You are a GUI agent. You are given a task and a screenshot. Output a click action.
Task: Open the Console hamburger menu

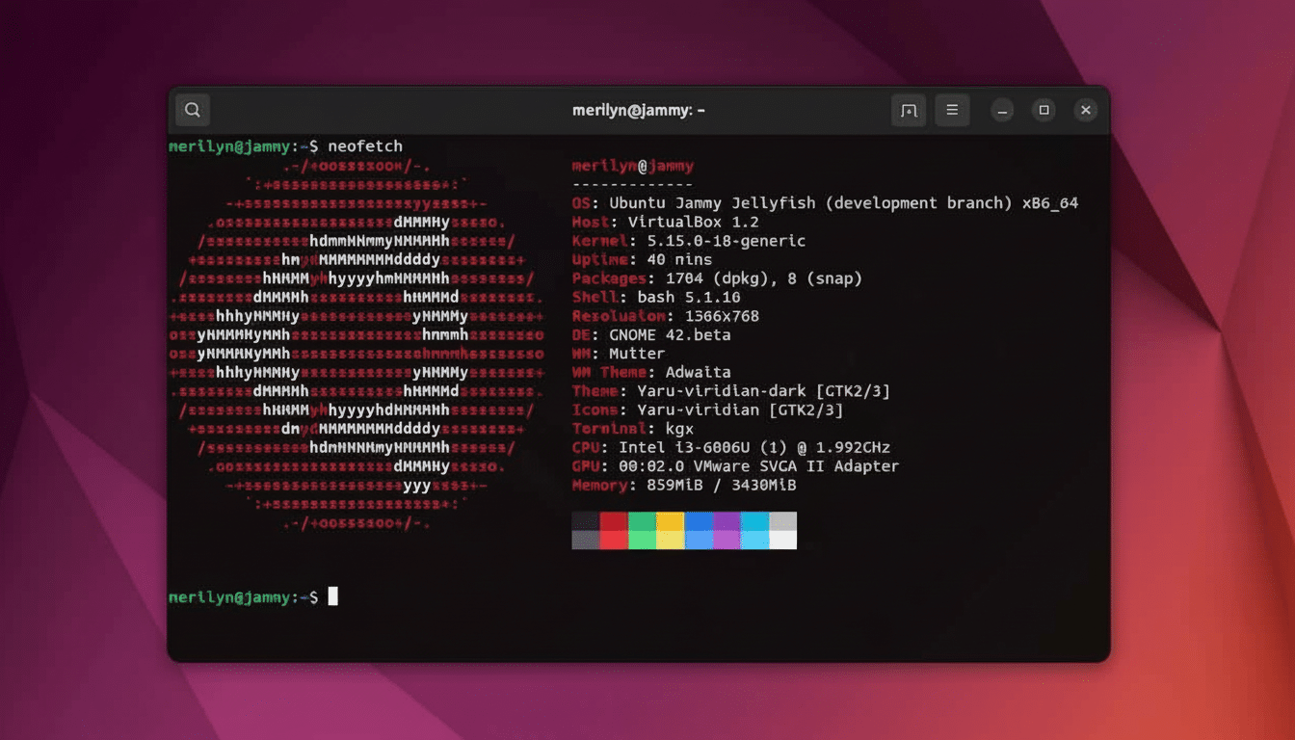(952, 110)
